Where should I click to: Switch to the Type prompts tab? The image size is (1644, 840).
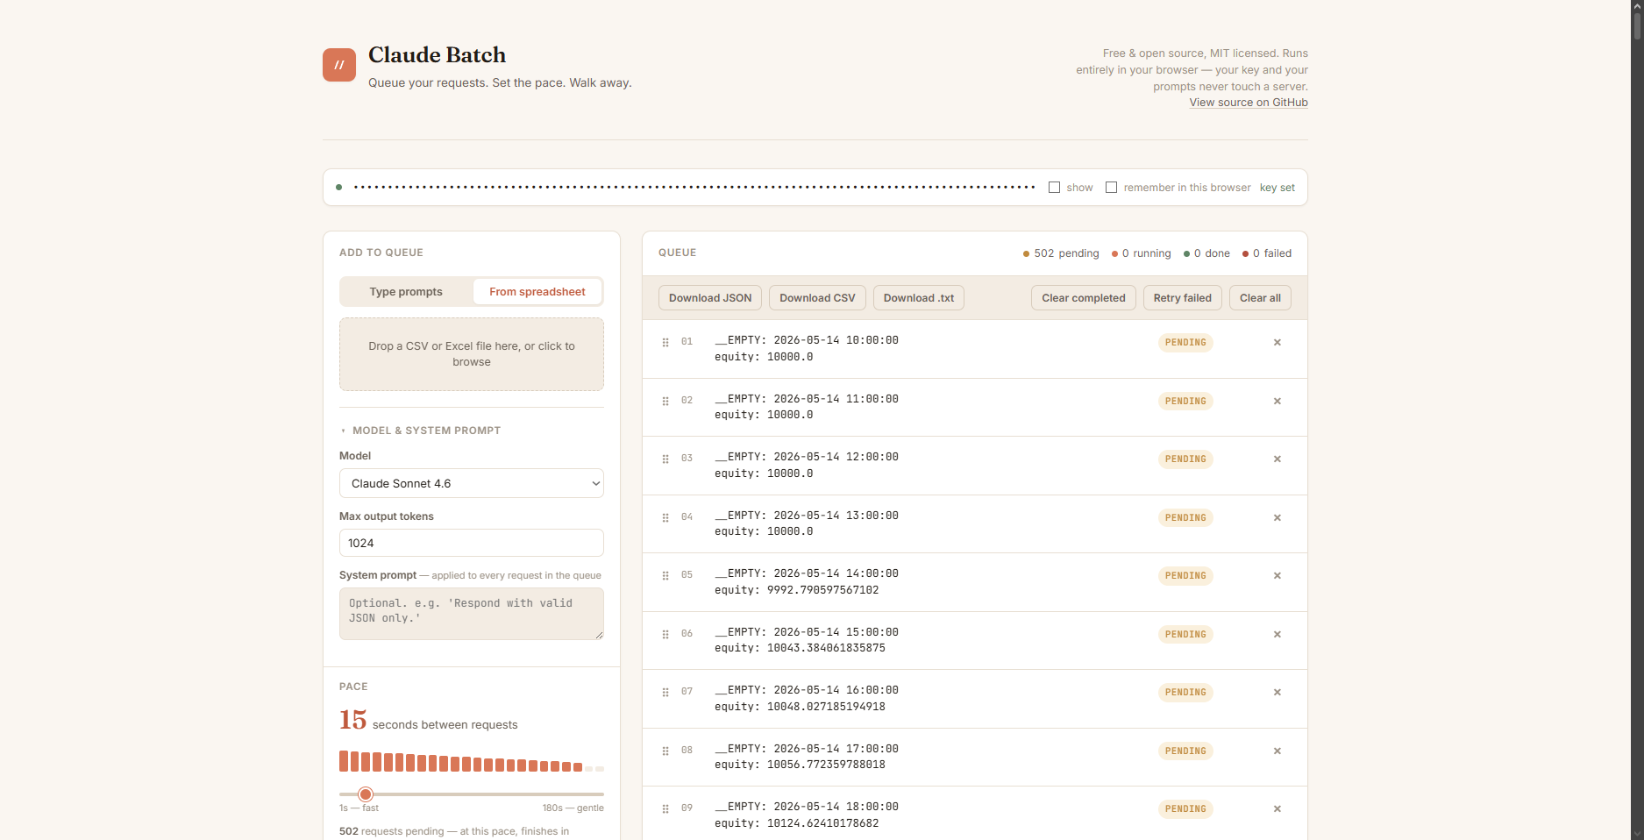pos(406,292)
